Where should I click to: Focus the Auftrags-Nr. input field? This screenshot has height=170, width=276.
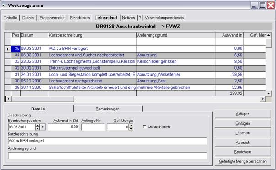(x=93, y=127)
